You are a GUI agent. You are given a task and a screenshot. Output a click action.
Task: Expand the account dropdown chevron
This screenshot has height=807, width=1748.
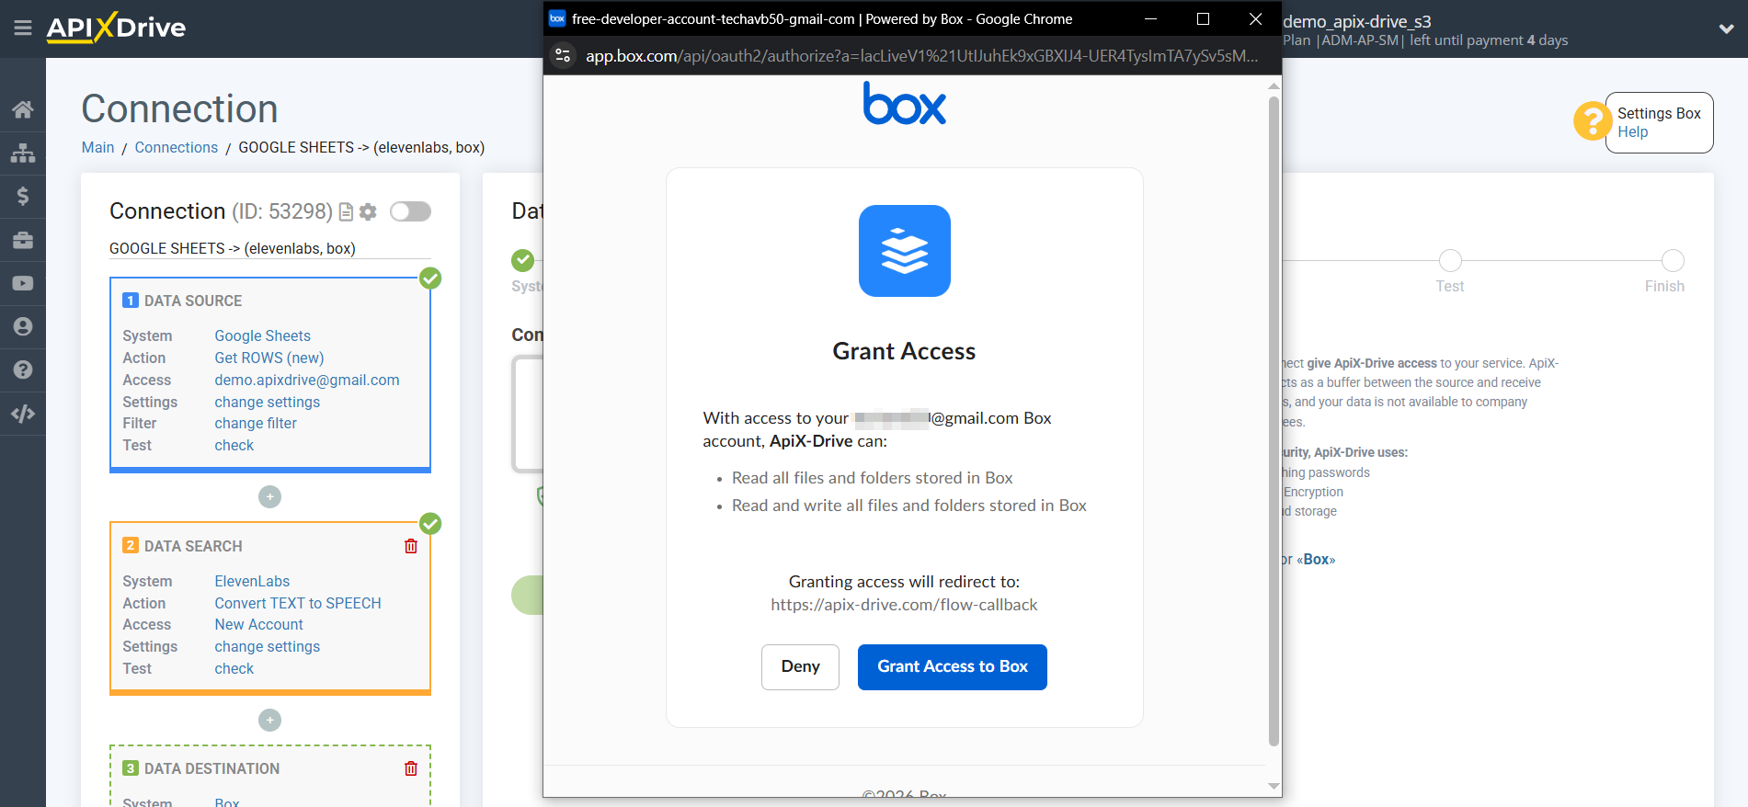pyautogui.click(x=1726, y=29)
